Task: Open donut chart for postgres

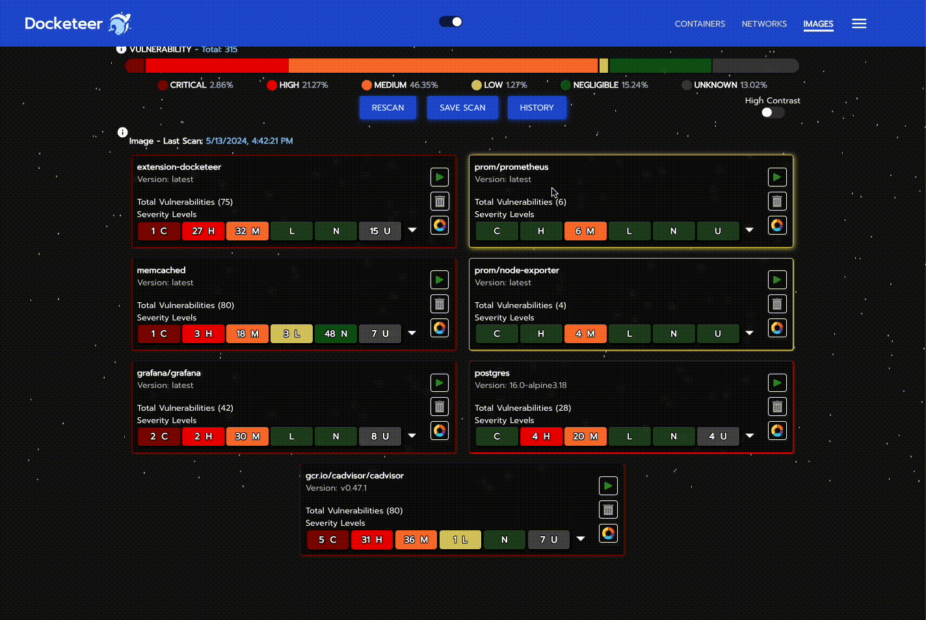Action: tap(777, 430)
